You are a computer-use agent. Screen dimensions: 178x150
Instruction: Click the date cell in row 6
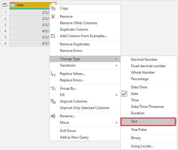coord(29,43)
